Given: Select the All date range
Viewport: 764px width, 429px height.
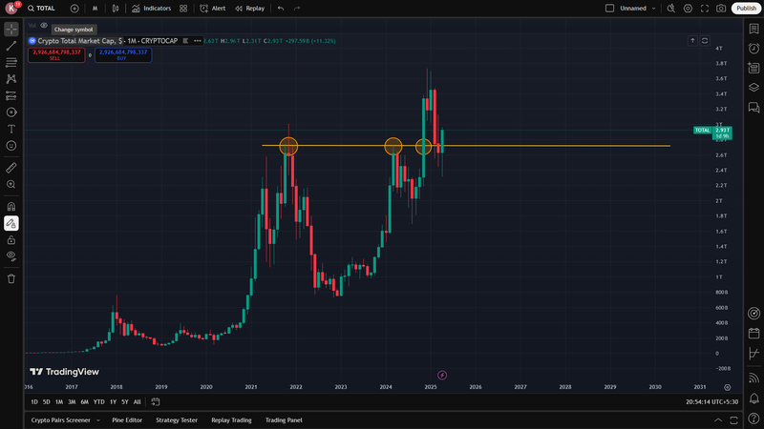Looking at the screenshot, I should click(137, 401).
